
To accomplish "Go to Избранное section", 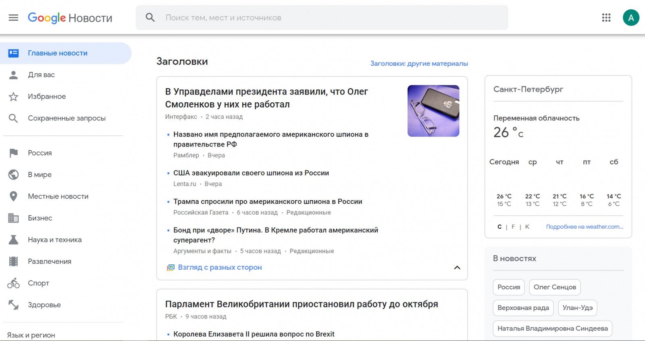I will (47, 97).
